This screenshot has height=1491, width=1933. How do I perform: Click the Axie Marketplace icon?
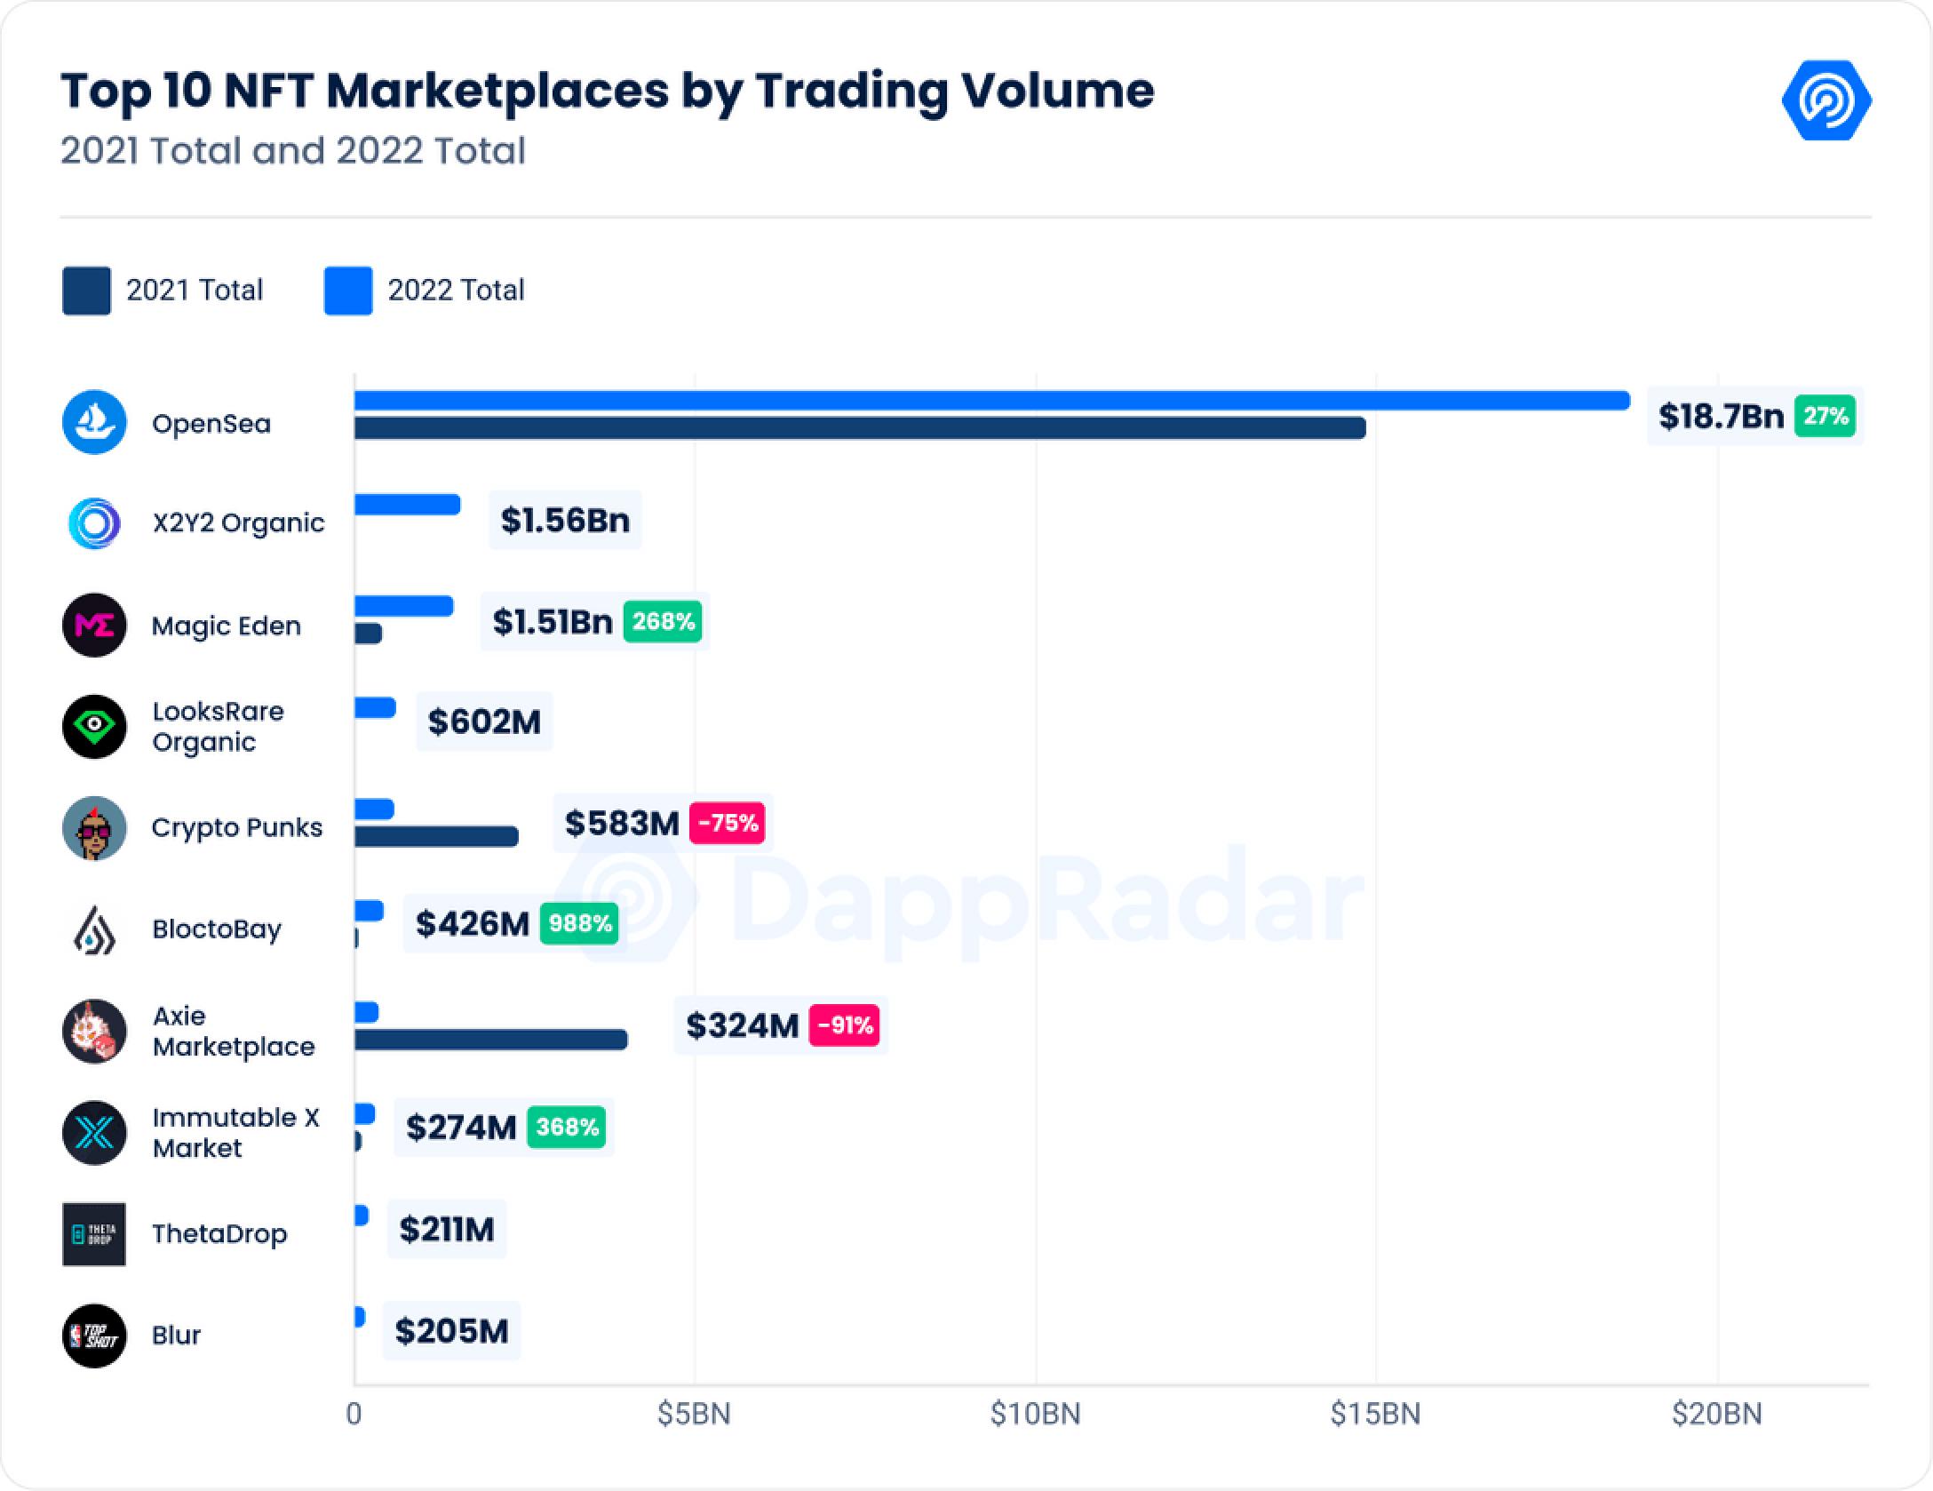94,1031
